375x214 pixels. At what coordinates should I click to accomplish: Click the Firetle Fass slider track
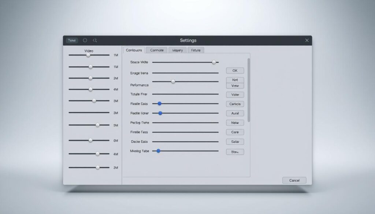185,132
